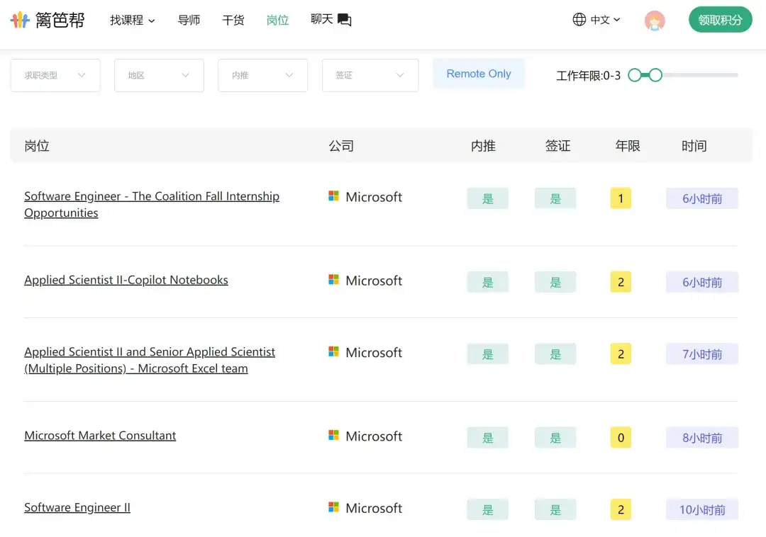Click Microsoft logo in Copilot Notebooks row
This screenshot has width=766, height=537.
(333, 279)
